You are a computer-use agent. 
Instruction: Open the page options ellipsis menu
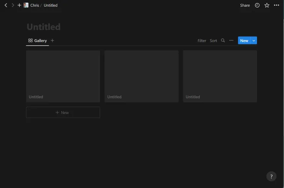point(276,5)
